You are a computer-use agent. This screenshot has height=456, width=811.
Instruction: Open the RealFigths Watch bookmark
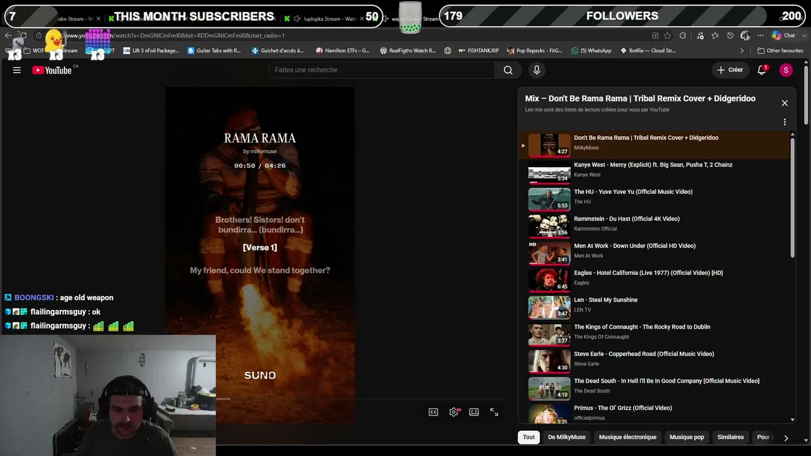point(408,51)
